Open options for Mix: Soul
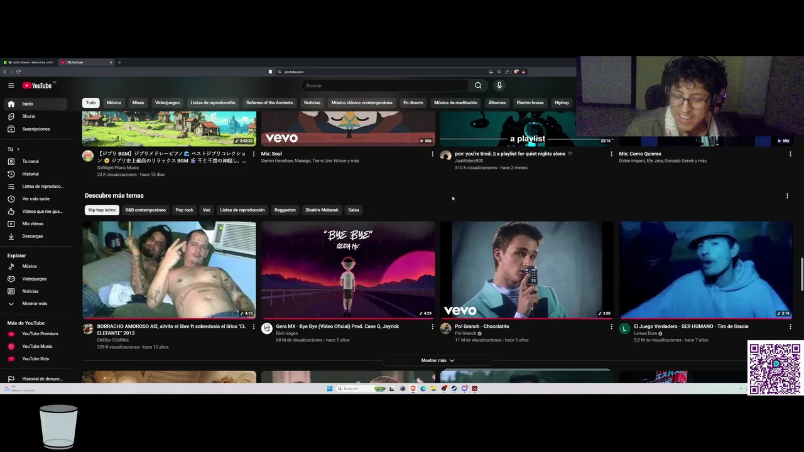This screenshot has height=452, width=804. click(432, 154)
